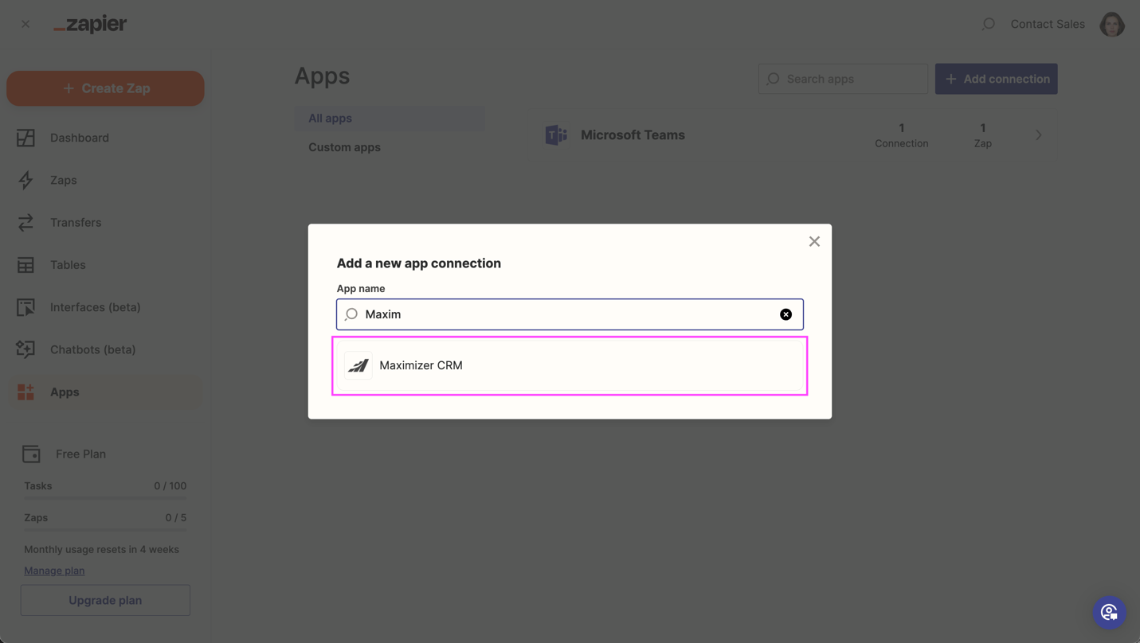Open the Dashboard from the sidebar
The height and width of the screenshot is (643, 1140).
pos(79,137)
